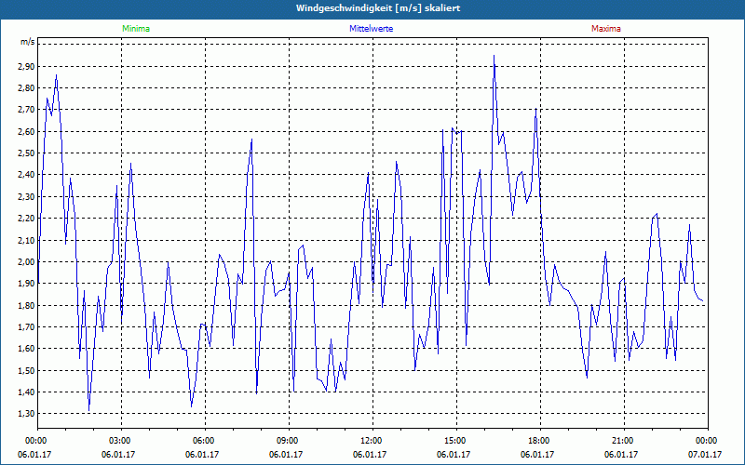Screen dimensions: 745x465
Task: Click the 18:00 time axis label
Action: point(540,441)
